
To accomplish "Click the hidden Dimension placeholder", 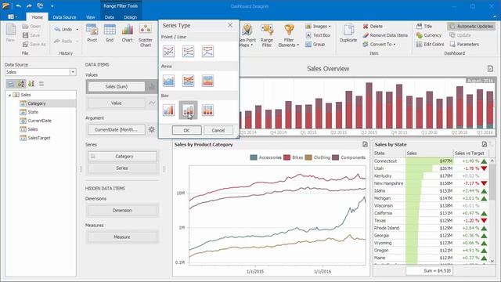I will pos(122,211).
